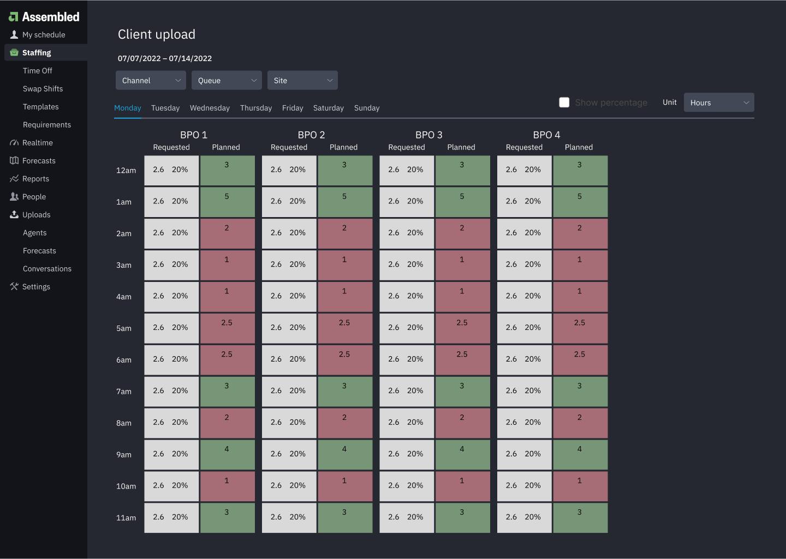The height and width of the screenshot is (559, 786).
Task: Expand the Site dropdown
Action: [x=302, y=80]
